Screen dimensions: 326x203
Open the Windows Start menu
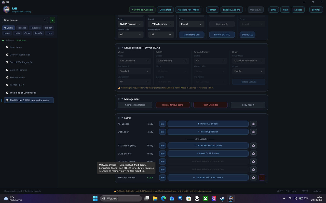coord(95,198)
